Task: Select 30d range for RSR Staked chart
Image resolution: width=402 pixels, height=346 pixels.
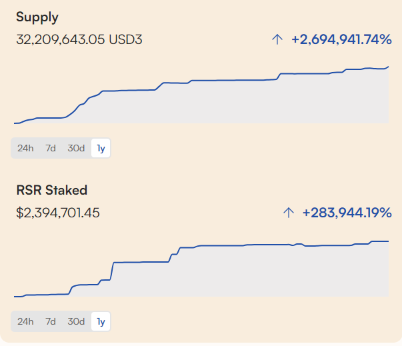Action: point(76,321)
